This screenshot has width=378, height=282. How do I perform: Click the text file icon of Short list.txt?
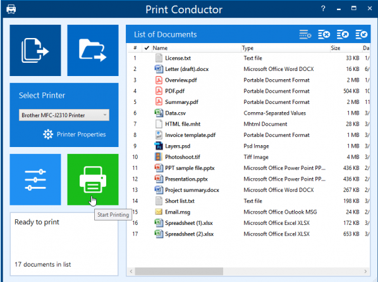(159, 201)
